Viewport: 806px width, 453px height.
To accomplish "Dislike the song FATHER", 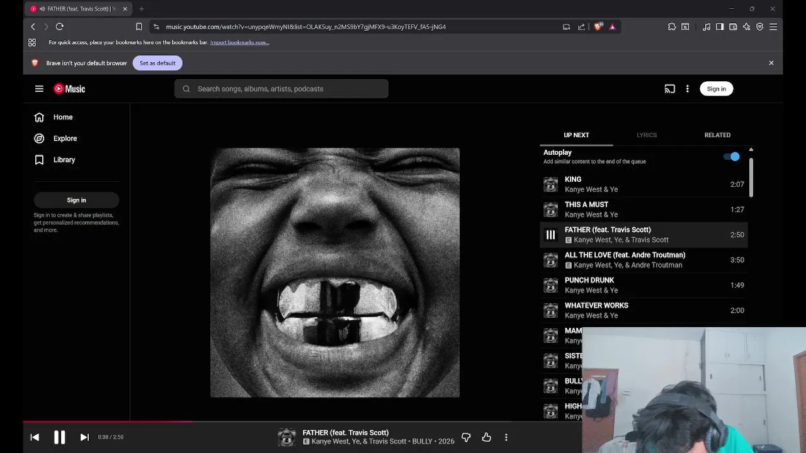I will (x=466, y=437).
